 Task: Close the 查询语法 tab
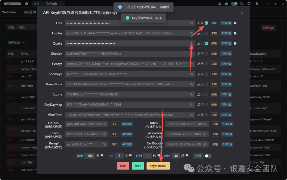[23, 42]
